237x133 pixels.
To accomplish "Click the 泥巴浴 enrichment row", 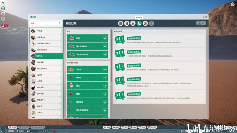I will (x=88, y=70).
